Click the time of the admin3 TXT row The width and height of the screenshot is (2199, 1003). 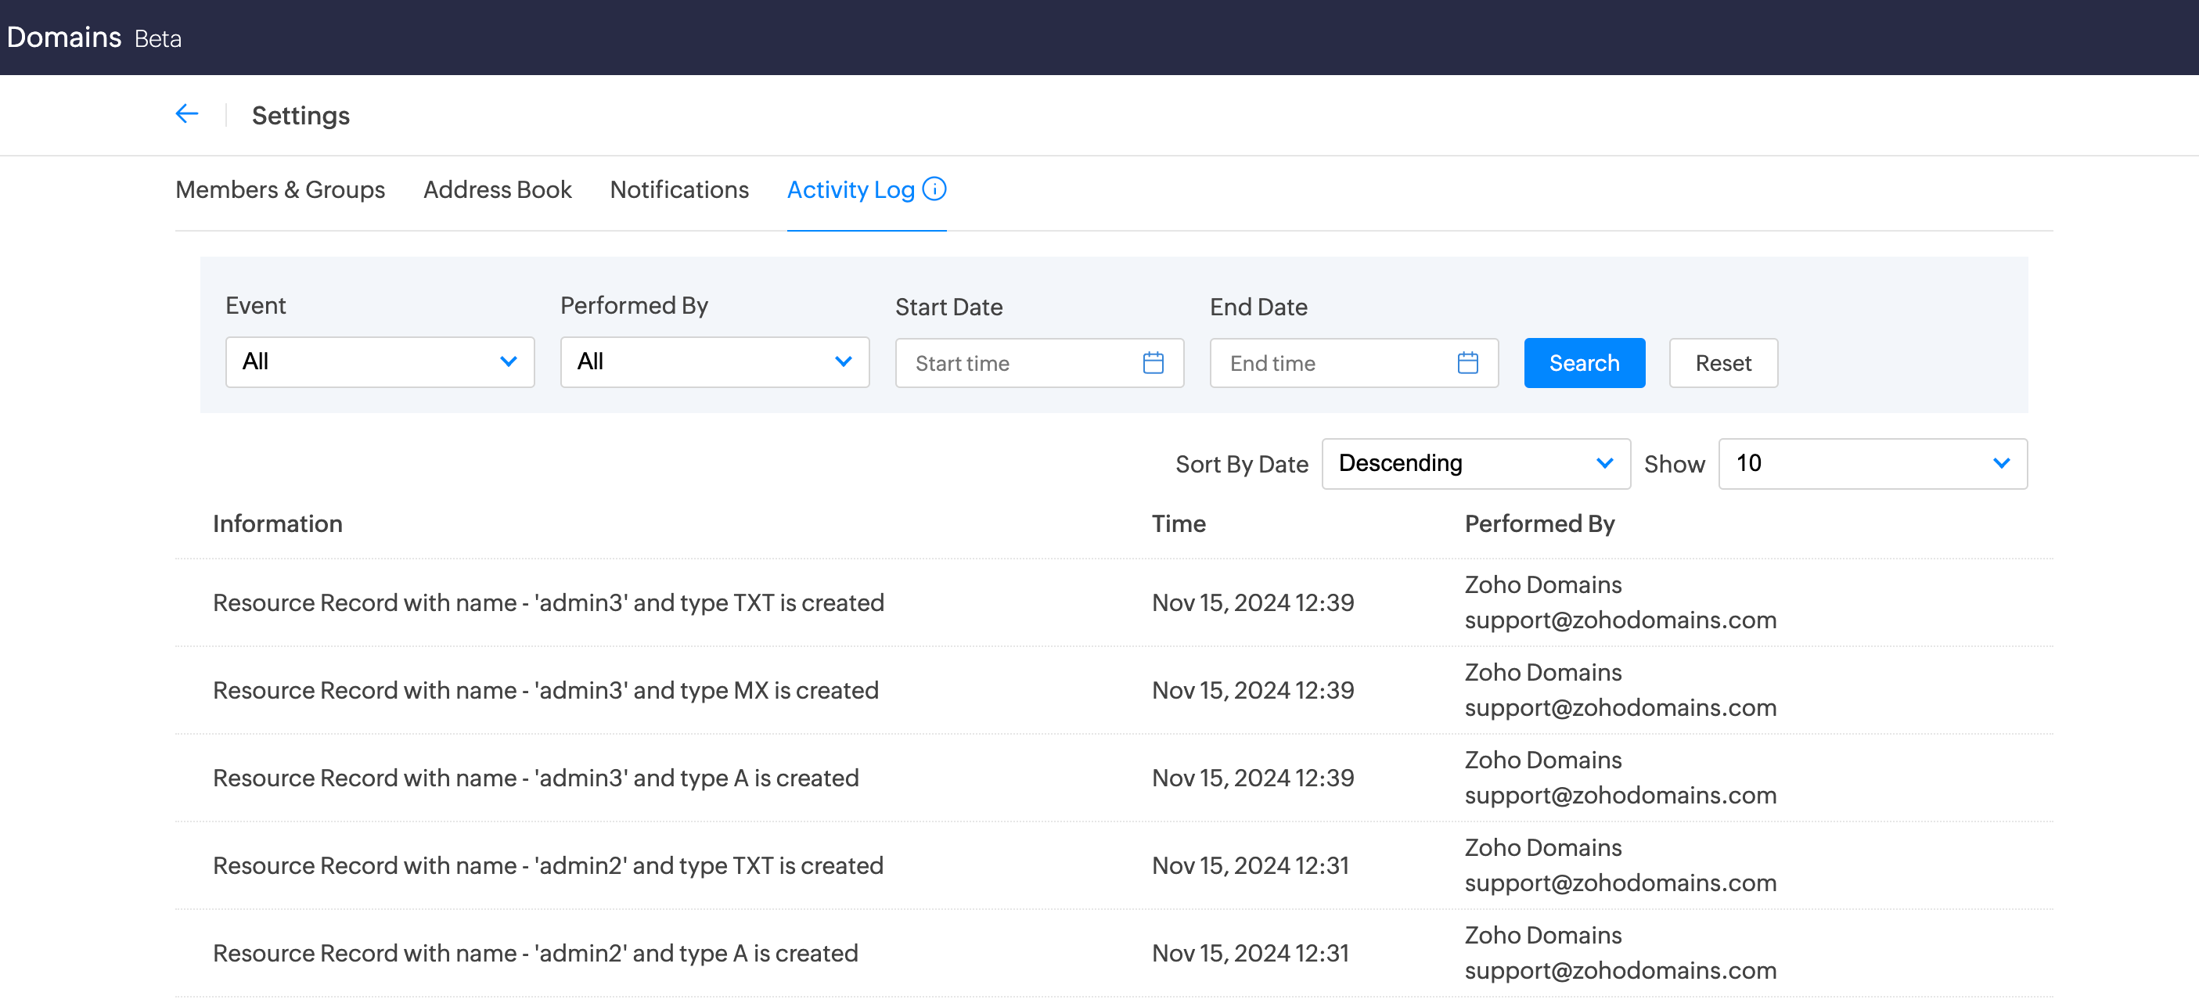point(1252,602)
